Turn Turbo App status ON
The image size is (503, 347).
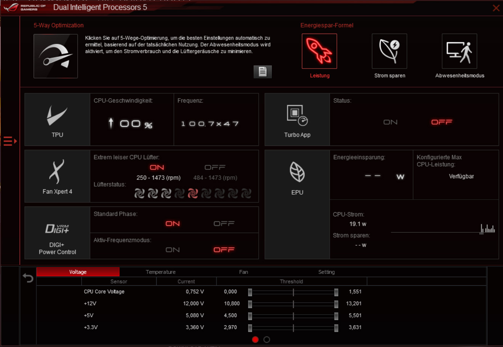(390, 122)
